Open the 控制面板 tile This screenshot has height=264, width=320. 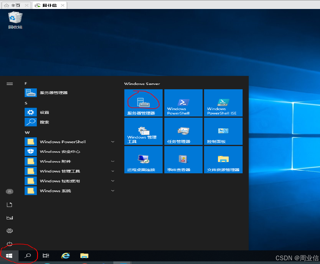click(223, 131)
